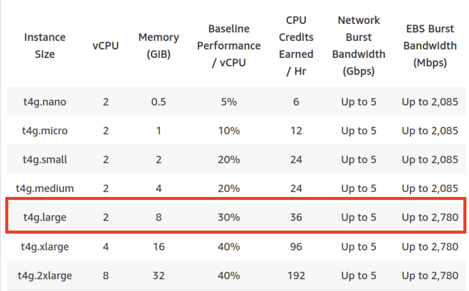Click the Instance Size column header

click(45, 46)
